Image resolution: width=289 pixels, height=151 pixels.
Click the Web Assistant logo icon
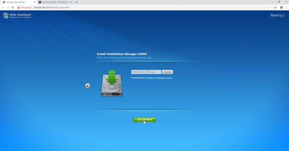click(6, 16)
